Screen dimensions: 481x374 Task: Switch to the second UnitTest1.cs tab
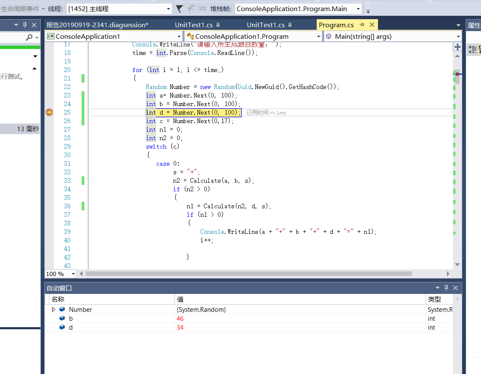coord(266,25)
